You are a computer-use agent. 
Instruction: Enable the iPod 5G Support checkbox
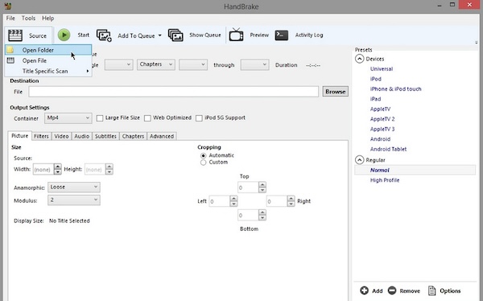pos(199,118)
